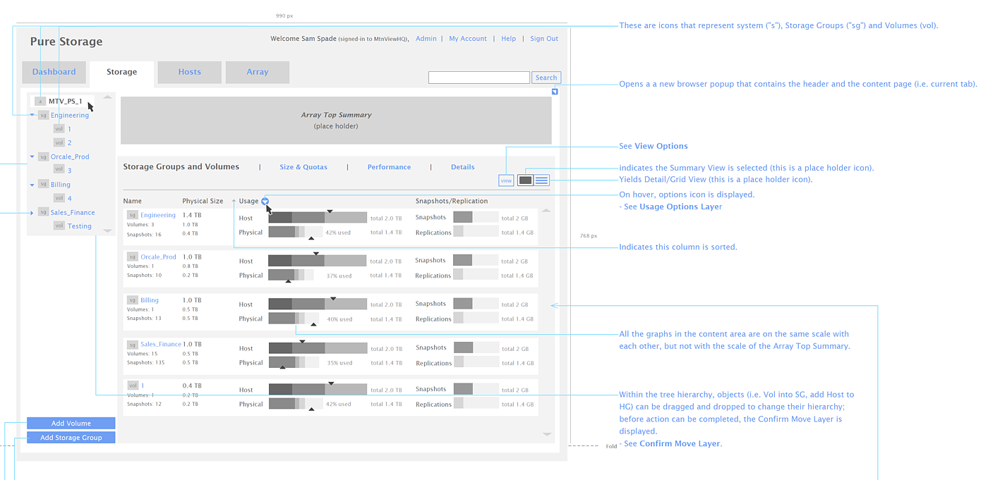
Task: Collapse the Orcale_Prod storage group in tree
Action: pyautogui.click(x=32, y=157)
